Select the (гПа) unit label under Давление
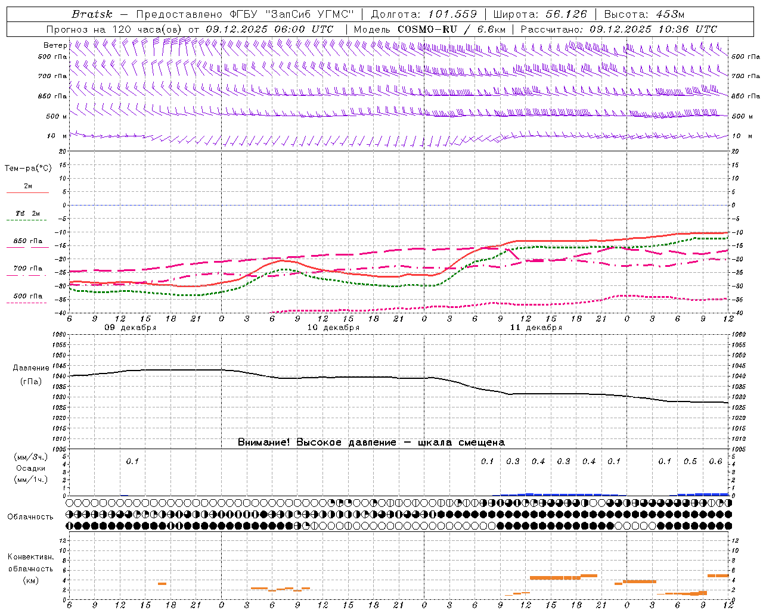 (31, 381)
